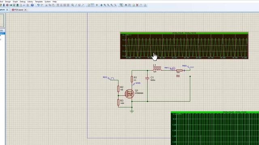Viewport: 259px width, 145px height.
Task: Click the Undo arrow icon
Action: tap(38, 5)
